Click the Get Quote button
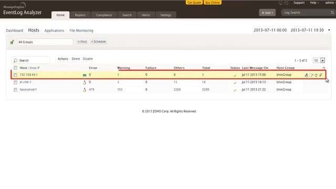This screenshot has height=189, width=336. pos(194,2)
